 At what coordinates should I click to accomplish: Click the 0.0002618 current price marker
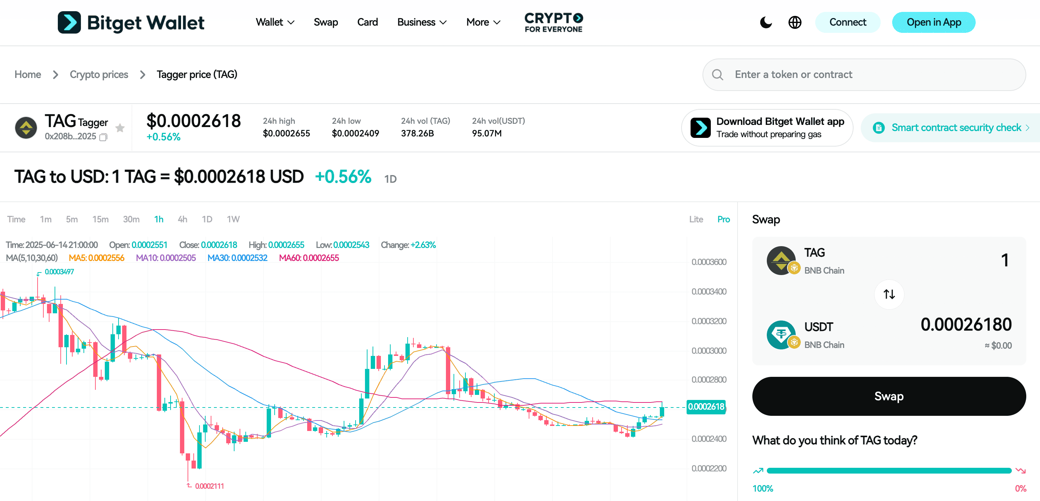click(706, 406)
